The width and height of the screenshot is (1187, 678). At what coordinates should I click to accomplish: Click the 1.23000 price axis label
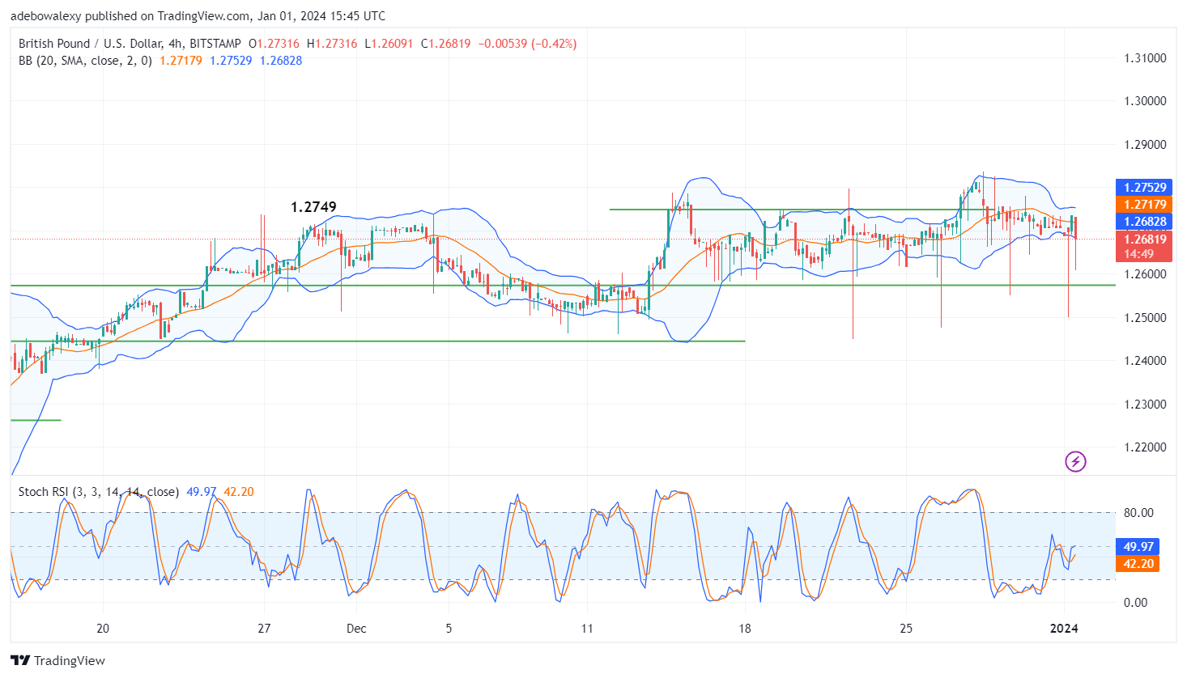click(x=1145, y=404)
